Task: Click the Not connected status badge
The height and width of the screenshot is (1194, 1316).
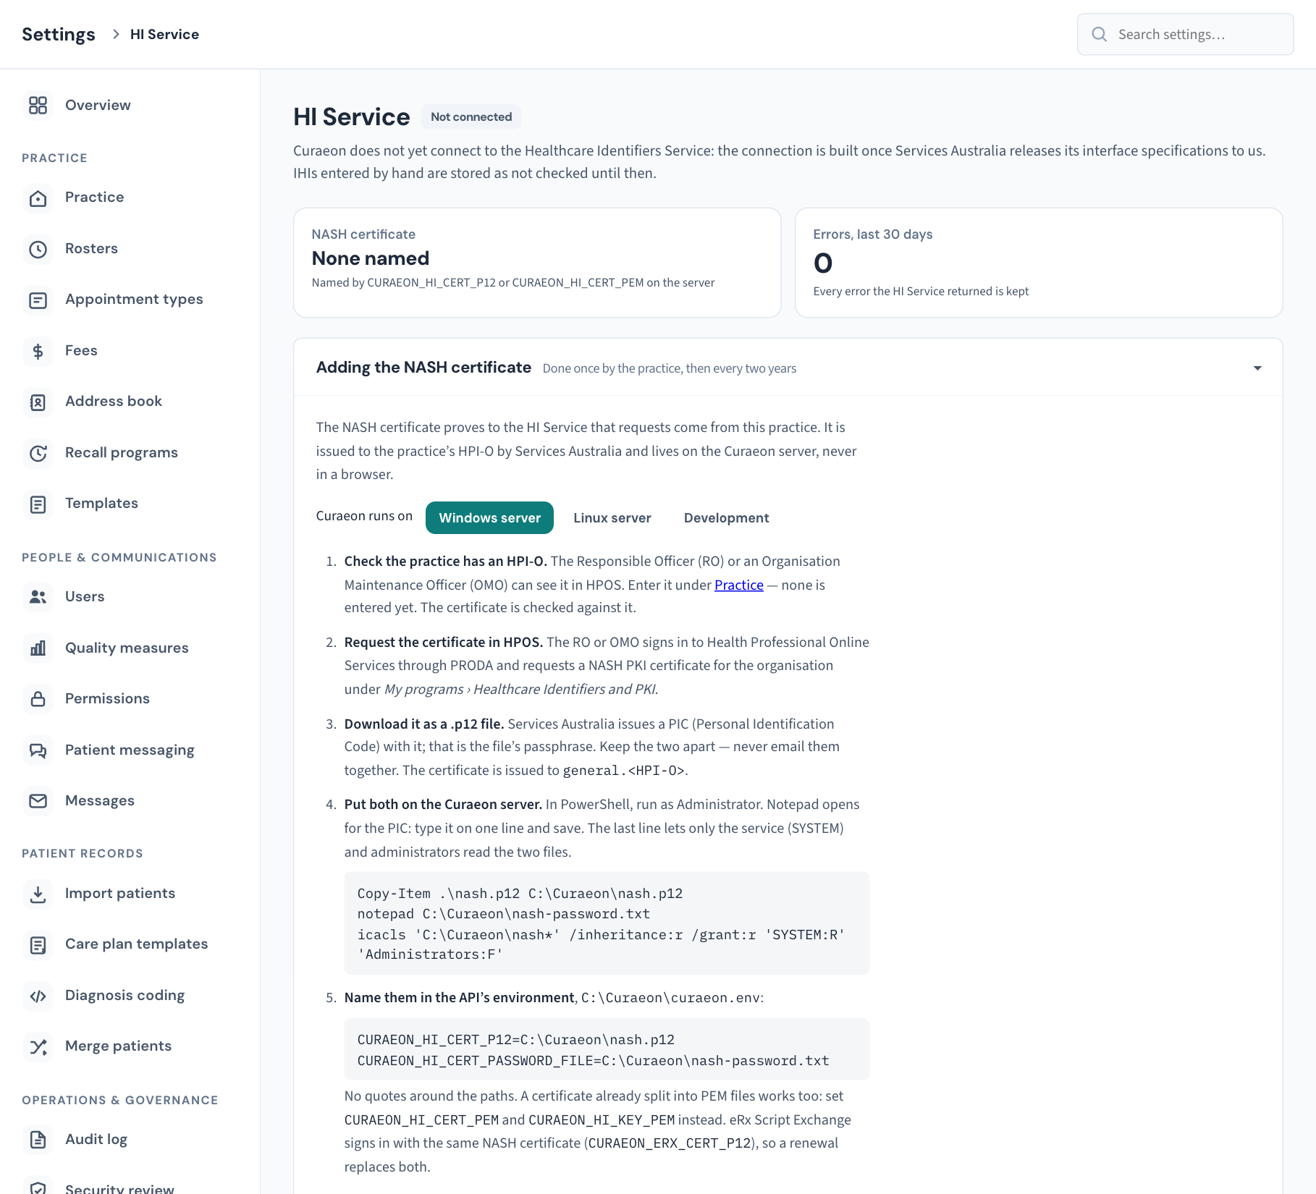Action: click(471, 117)
